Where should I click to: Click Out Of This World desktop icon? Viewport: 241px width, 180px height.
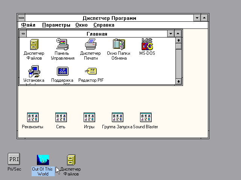tap(43, 160)
